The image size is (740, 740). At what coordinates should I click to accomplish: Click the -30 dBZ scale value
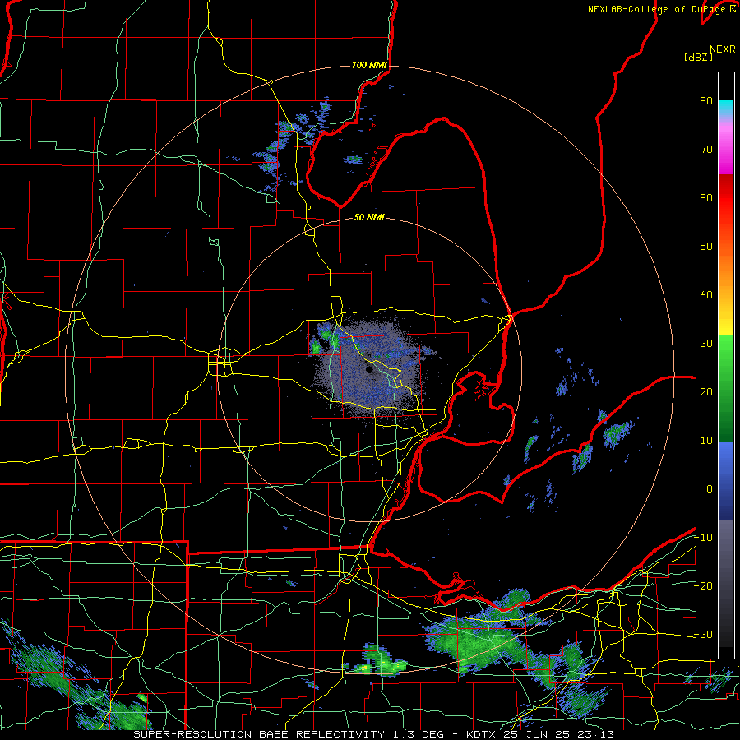point(703,634)
